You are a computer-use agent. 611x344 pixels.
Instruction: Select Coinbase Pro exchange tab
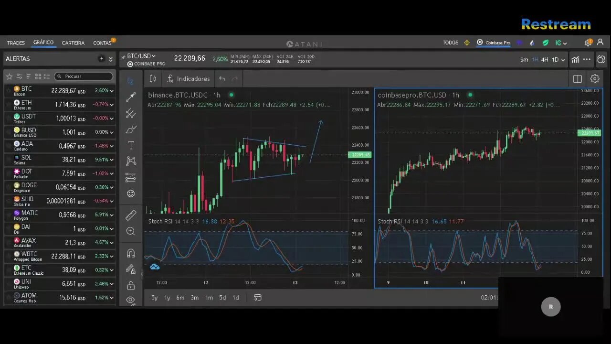[x=494, y=43]
